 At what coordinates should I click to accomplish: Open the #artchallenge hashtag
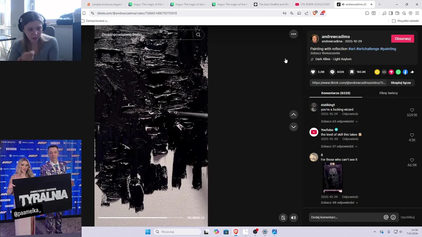(x=368, y=49)
